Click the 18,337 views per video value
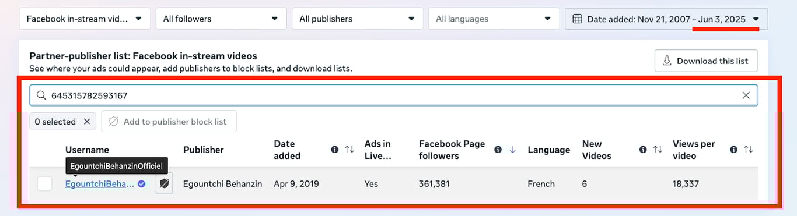The image size is (797, 216). pos(686,183)
